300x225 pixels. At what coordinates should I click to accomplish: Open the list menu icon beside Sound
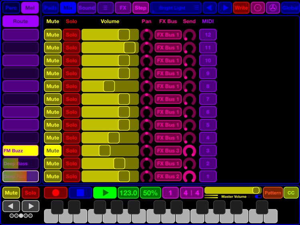click(x=105, y=8)
